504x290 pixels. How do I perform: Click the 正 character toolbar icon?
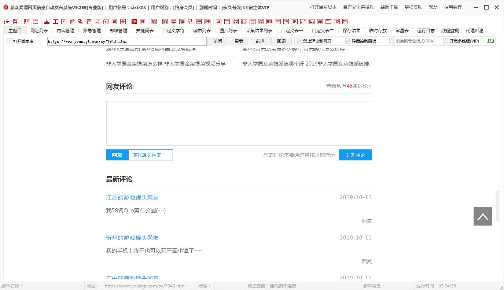[286, 22]
